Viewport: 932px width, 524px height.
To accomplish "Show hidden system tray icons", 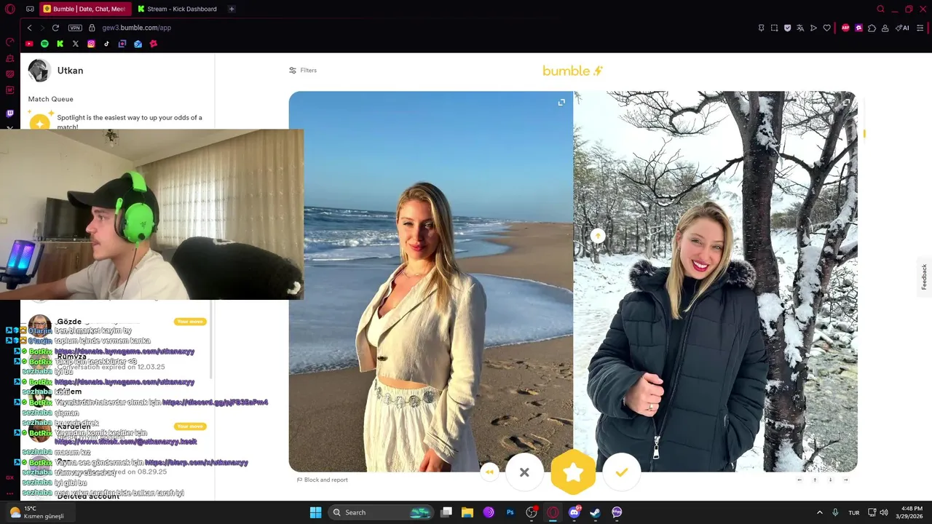I will coord(819,512).
